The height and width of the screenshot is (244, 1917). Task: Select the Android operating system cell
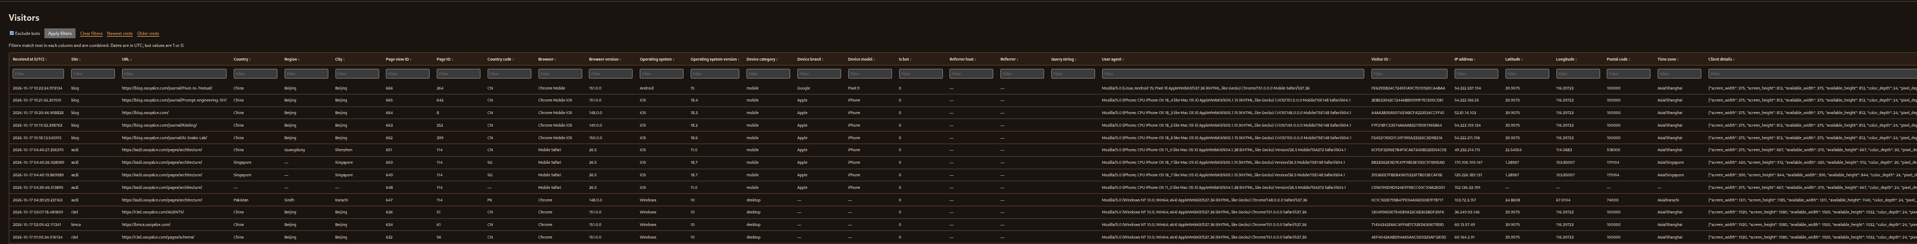pyautogui.click(x=646, y=88)
